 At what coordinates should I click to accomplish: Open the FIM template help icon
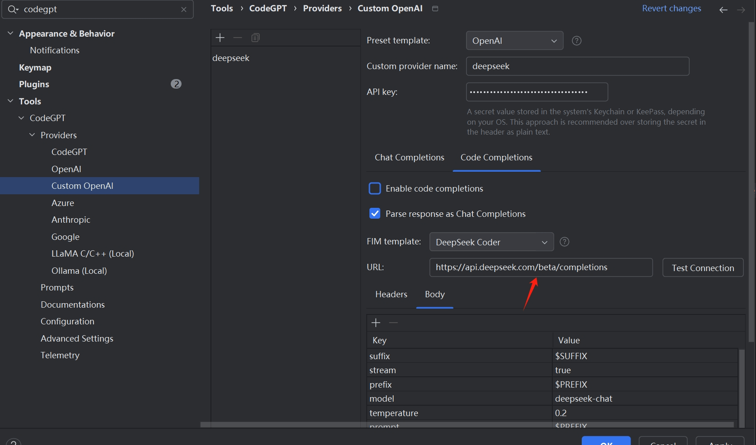(x=565, y=242)
